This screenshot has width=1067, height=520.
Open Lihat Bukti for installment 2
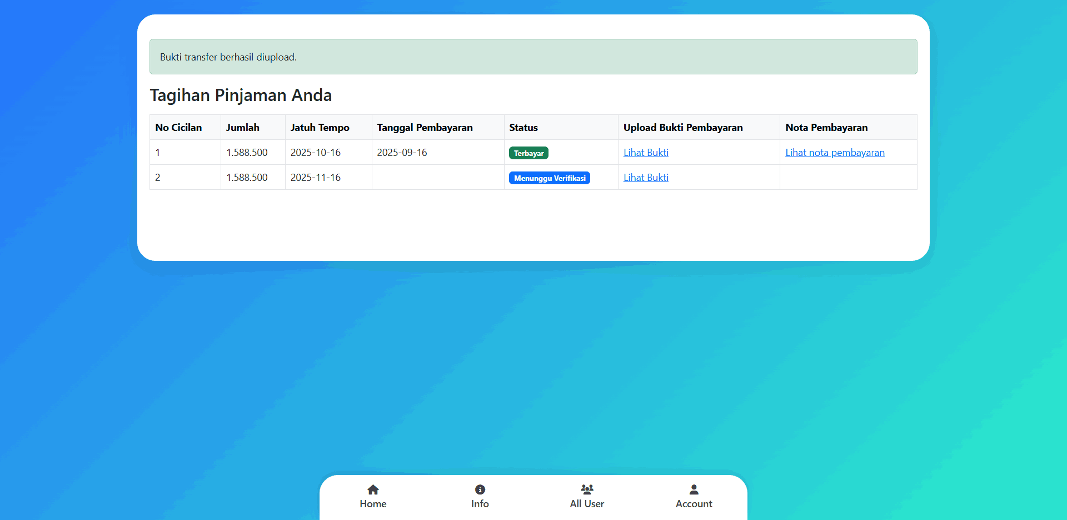[646, 178]
